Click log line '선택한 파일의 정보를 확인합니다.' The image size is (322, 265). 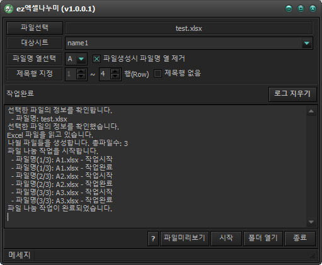click(x=60, y=110)
